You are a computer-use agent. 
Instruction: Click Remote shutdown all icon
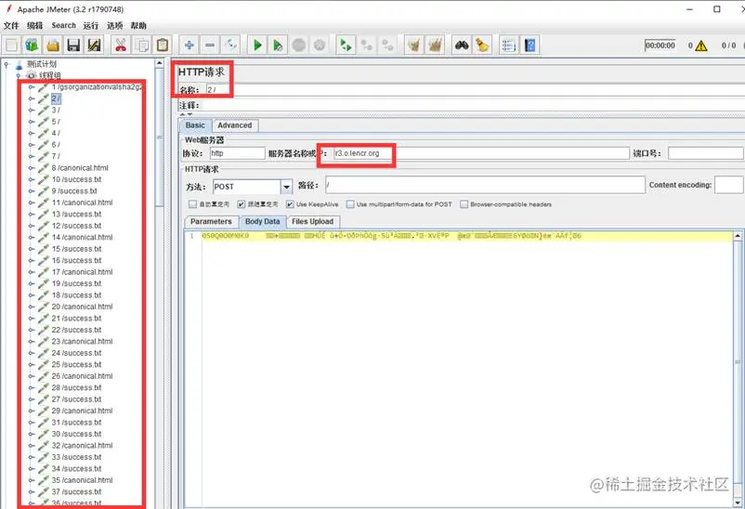pyautogui.click(x=387, y=46)
